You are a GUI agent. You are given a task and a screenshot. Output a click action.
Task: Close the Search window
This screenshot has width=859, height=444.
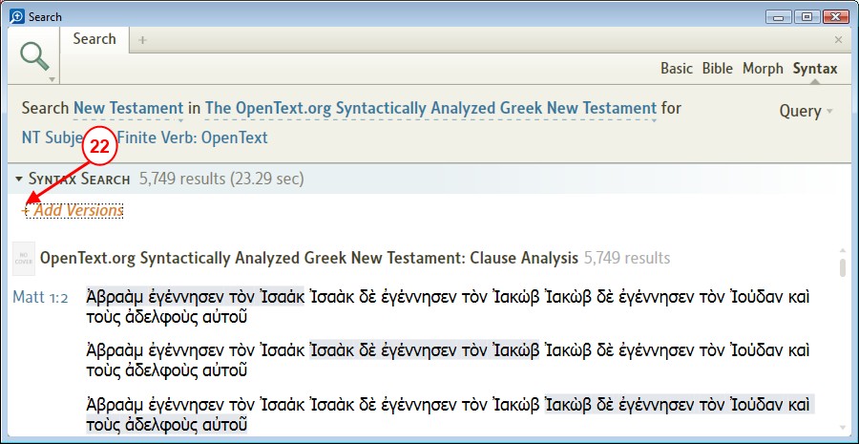click(x=836, y=17)
